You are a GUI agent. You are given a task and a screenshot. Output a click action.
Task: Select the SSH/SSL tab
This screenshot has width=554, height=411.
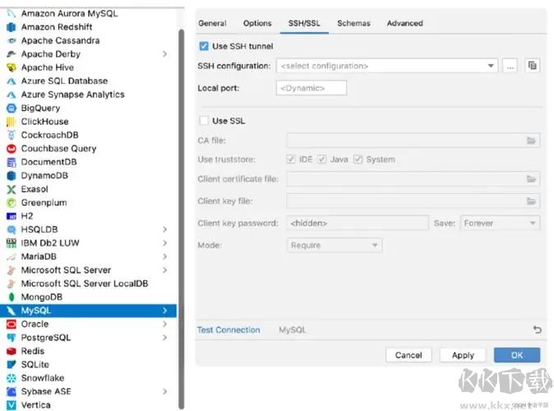(304, 23)
